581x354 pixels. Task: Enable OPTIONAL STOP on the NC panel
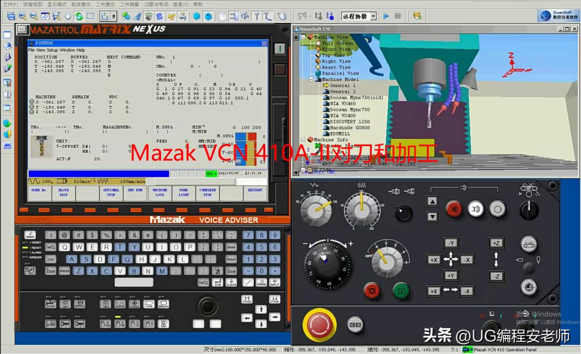111,192
